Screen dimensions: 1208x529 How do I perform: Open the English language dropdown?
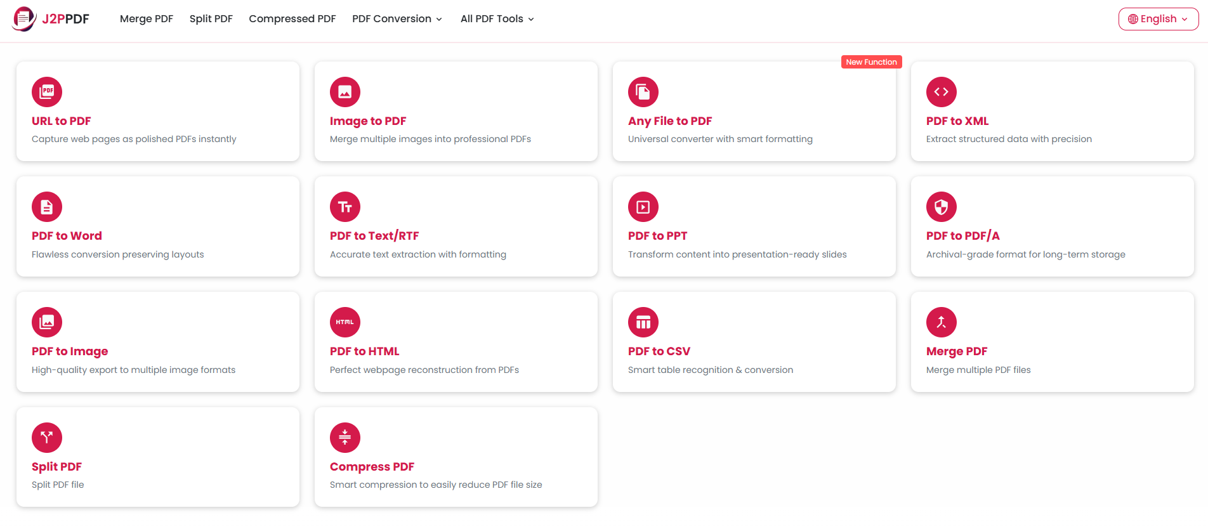pos(1159,19)
